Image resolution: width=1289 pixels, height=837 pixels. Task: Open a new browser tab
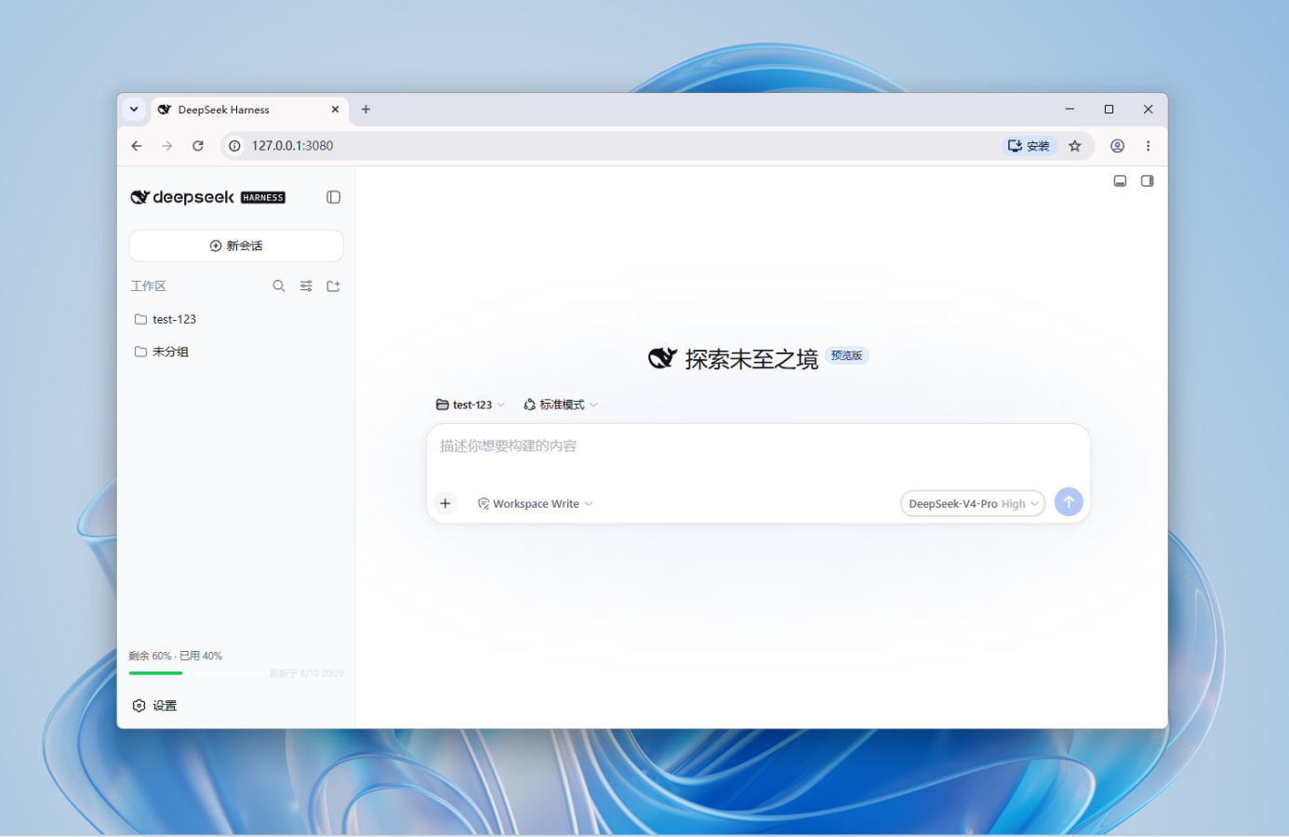366,110
